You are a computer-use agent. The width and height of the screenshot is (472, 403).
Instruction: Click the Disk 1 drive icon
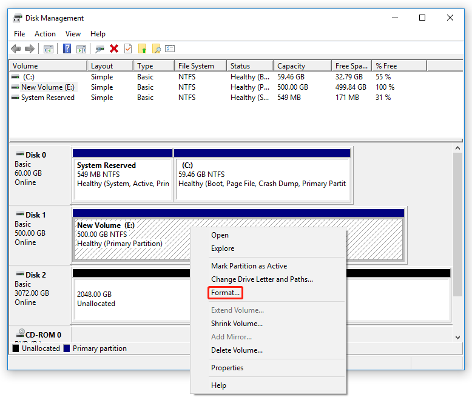20,214
